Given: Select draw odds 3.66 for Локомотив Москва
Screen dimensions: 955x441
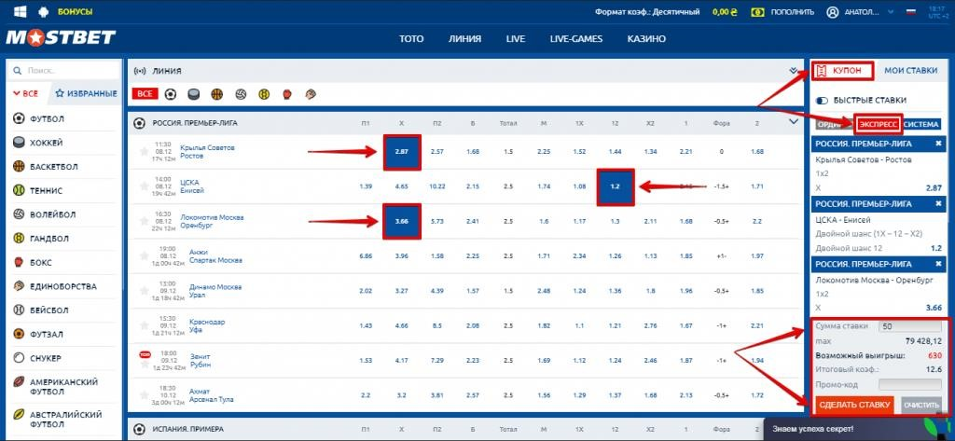Looking at the screenshot, I should [401, 221].
